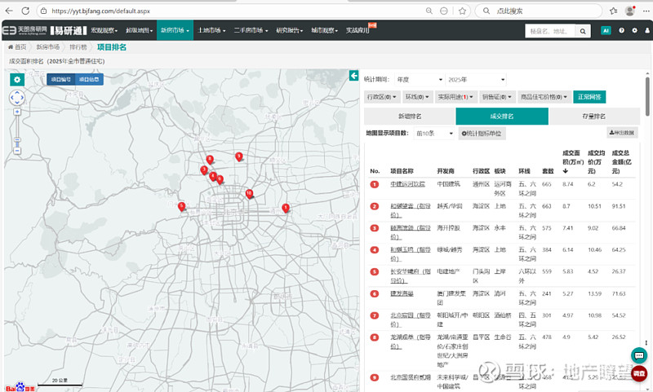Click the 导出数据 export button
The image size is (653, 392).
pyautogui.click(x=622, y=133)
